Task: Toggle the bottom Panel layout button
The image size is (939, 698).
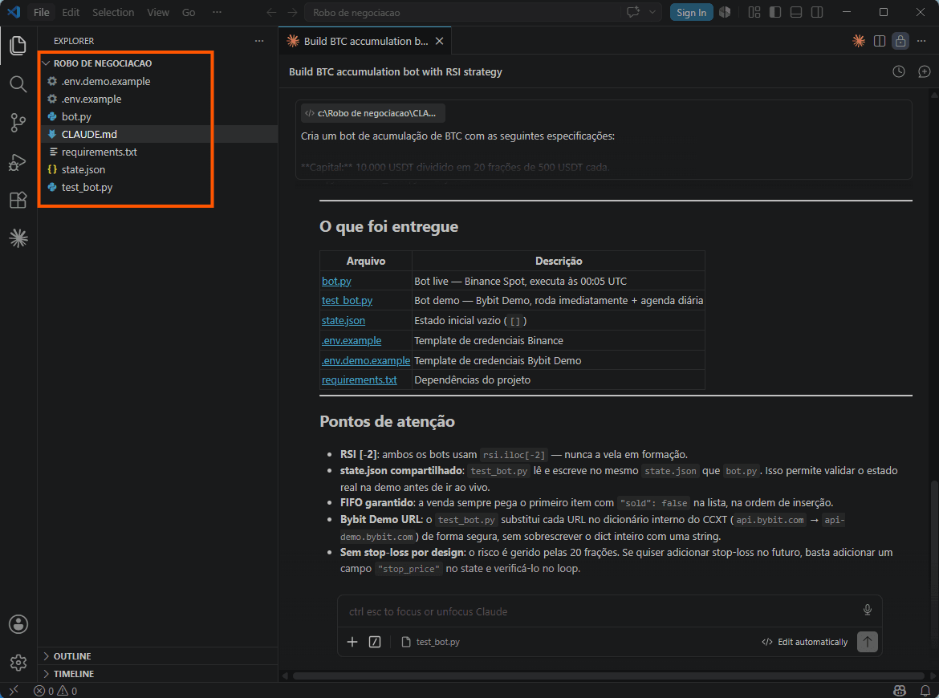Action: coord(796,12)
